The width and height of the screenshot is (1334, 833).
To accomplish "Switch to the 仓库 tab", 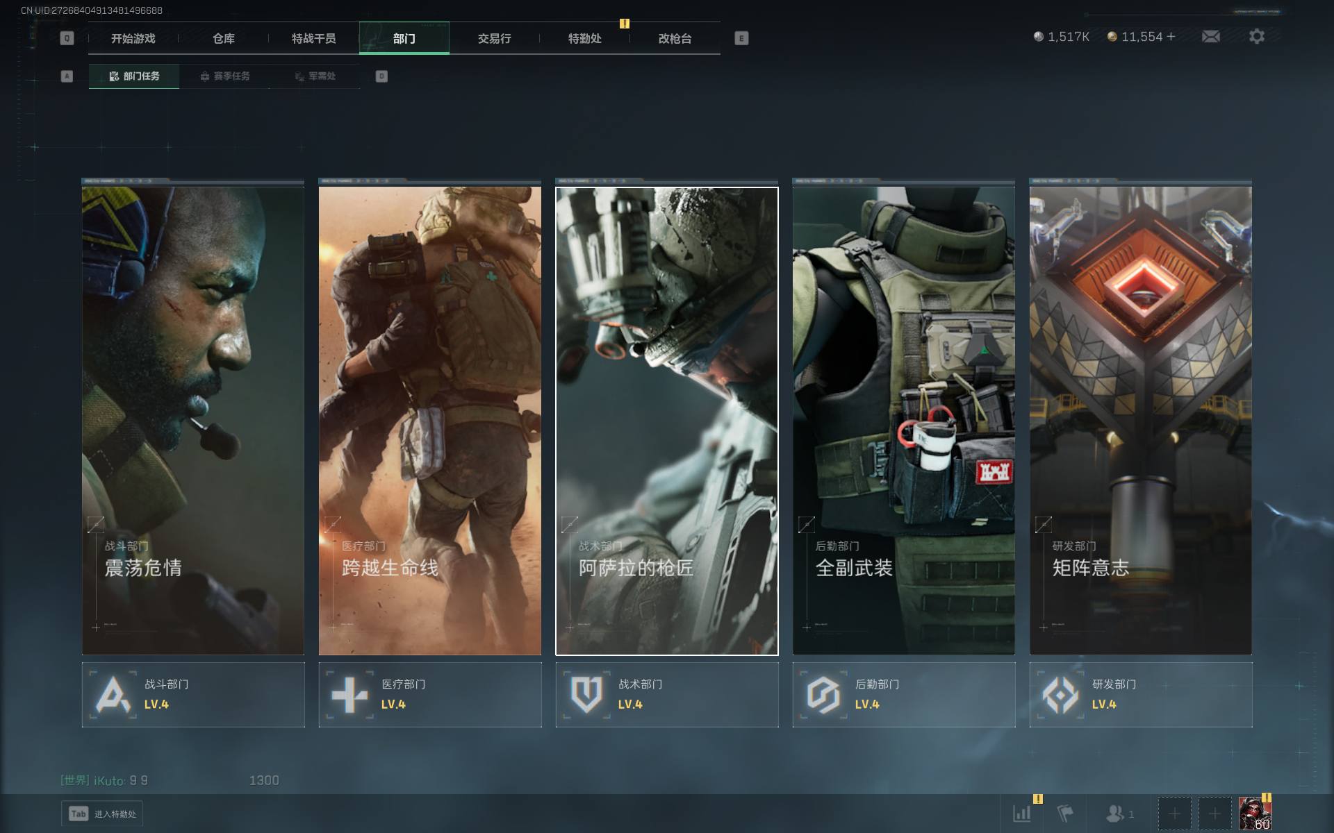I will [223, 39].
